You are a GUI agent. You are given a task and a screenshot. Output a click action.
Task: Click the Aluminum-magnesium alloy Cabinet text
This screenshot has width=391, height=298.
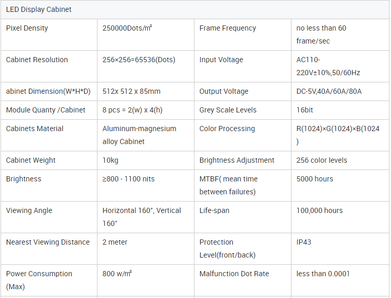click(x=139, y=135)
